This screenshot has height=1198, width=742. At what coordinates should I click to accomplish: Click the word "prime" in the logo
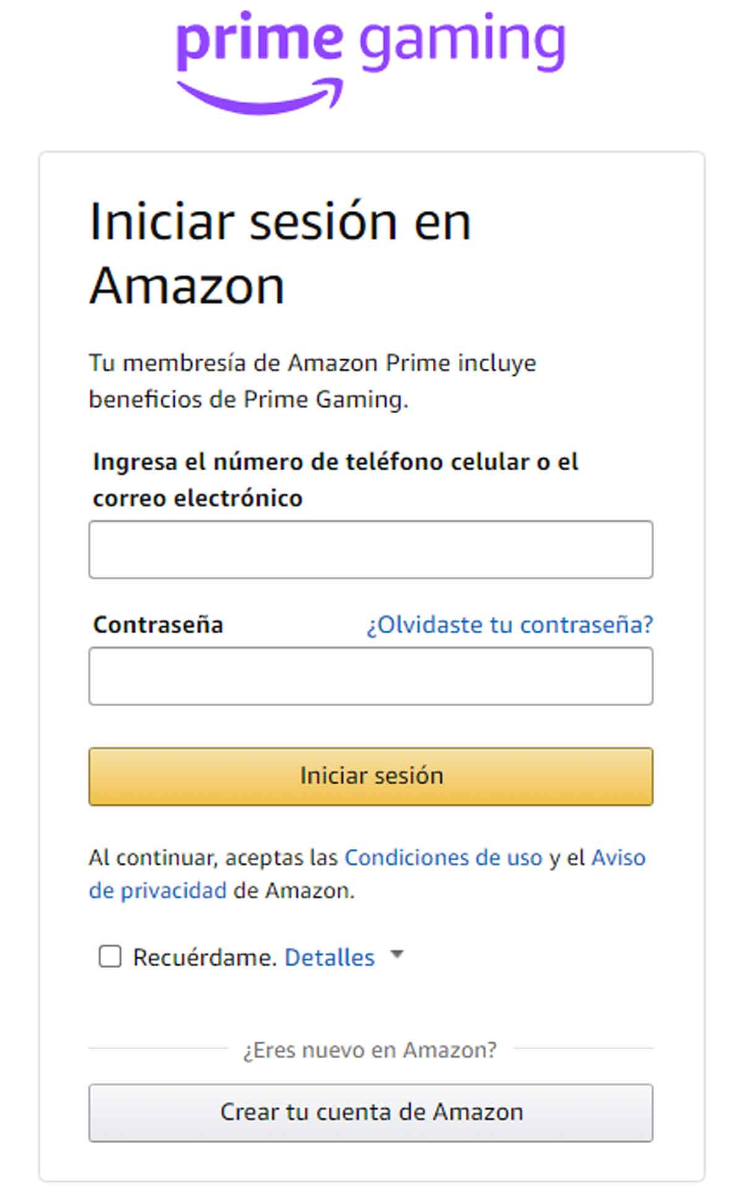pos(260,38)
